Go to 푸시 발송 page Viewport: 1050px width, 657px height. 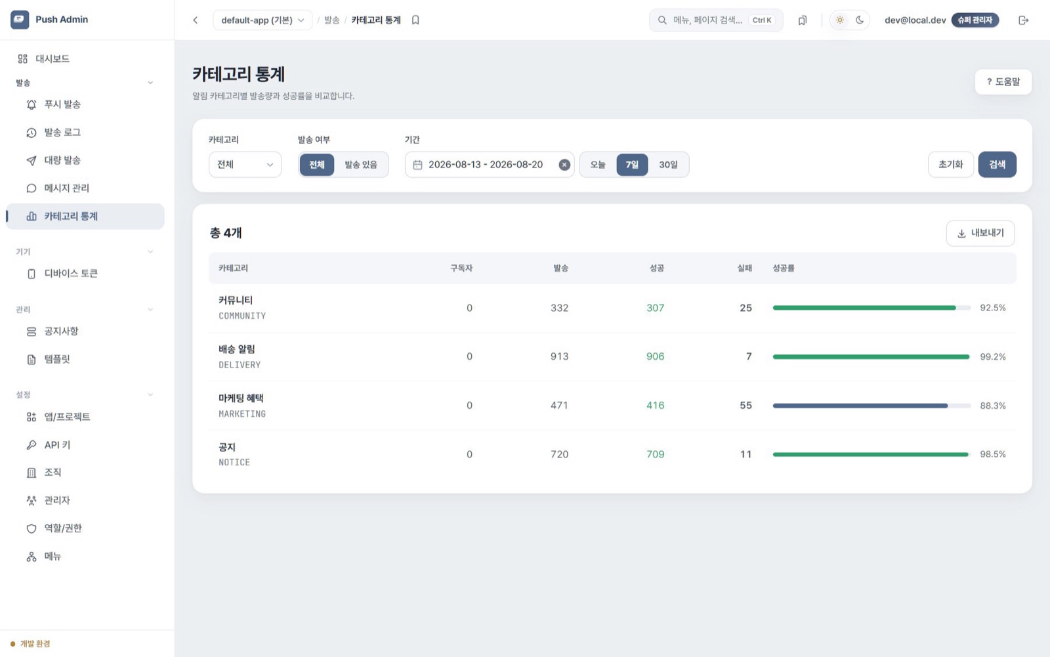tap(85, 104)
